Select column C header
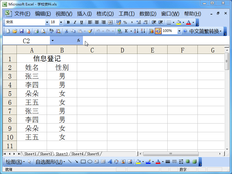The image size is (232, 174). tap(92, 50)
